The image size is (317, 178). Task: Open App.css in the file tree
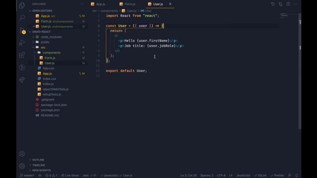pos(49,68)
